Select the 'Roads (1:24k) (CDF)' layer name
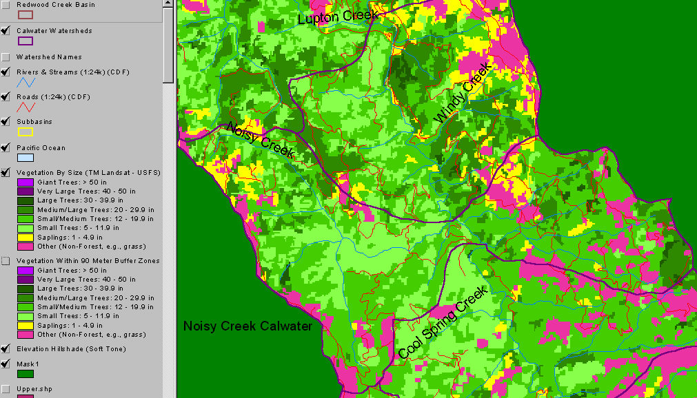Image resolution: width=697 pixels, height=398 pixels. [53, 97]
